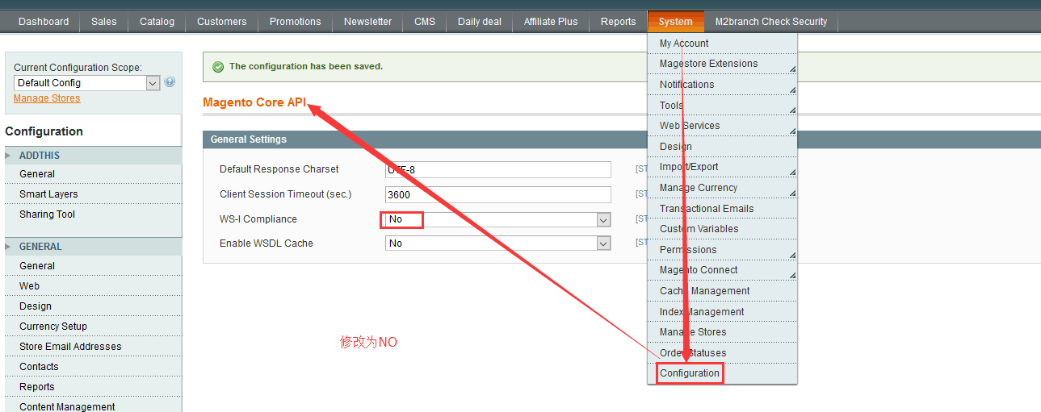This screenshot has width=1041, height=412.
Task: Open Store Email Addresses configuration
Action: (x=70, y=347)
